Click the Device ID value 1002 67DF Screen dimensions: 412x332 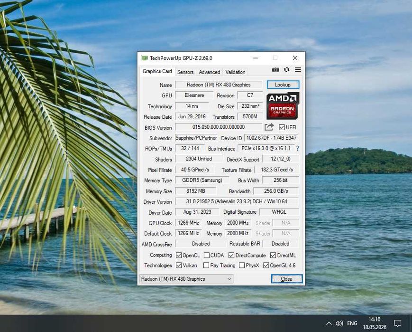tap(271, 138)
